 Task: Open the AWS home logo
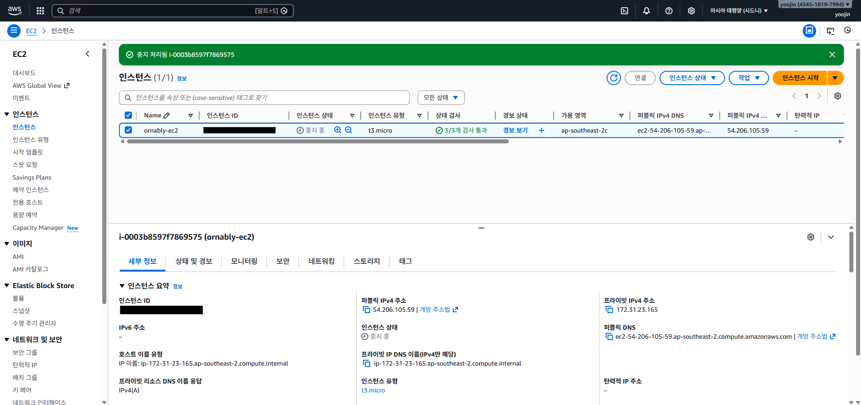point(14,10)
